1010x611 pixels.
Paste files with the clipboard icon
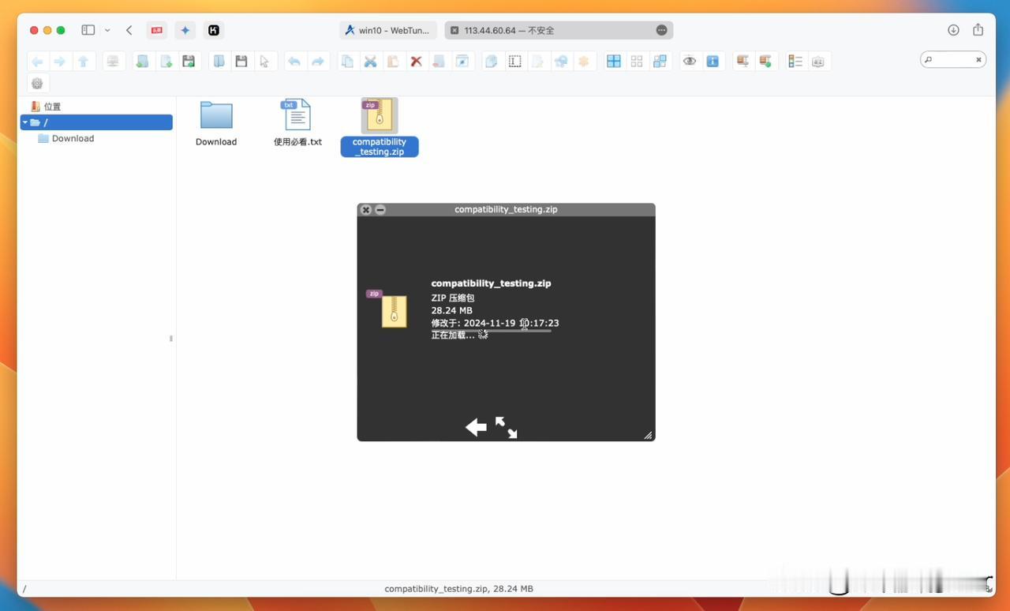393,62
